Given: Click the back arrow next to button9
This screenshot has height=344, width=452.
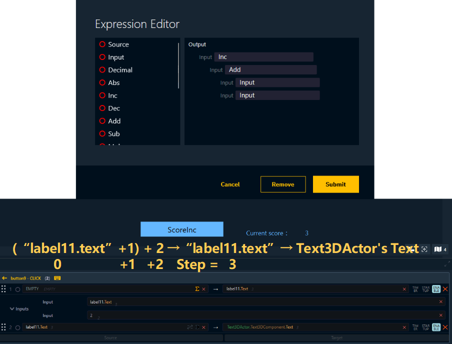Looking at the screenshot, I should click(5, 278).
